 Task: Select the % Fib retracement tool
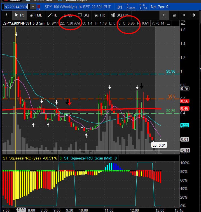click(x=100, y=15)
